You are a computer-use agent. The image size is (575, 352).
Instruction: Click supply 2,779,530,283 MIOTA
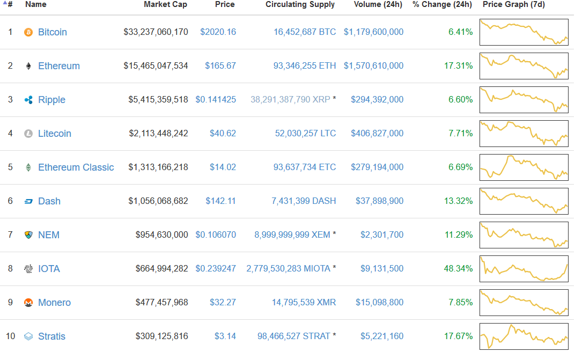click(x=288, y=268)
